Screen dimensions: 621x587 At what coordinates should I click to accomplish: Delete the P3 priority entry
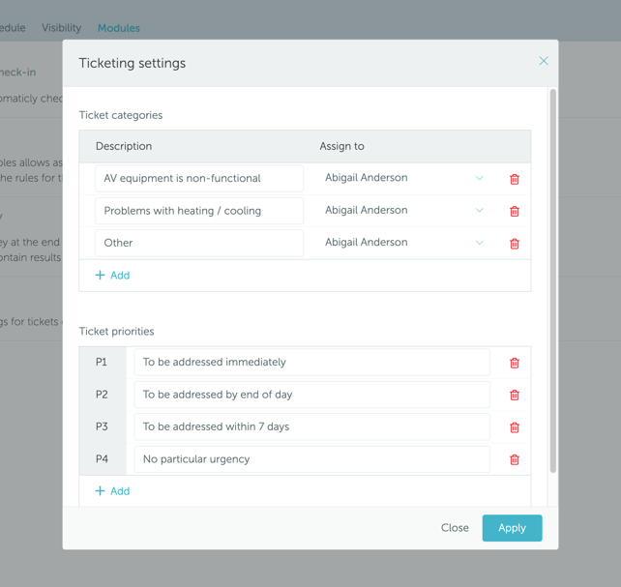pos(515,427)
